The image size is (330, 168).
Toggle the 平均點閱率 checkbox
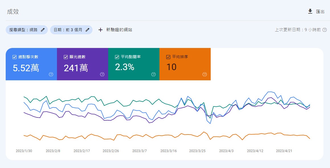tap(117, 57)
